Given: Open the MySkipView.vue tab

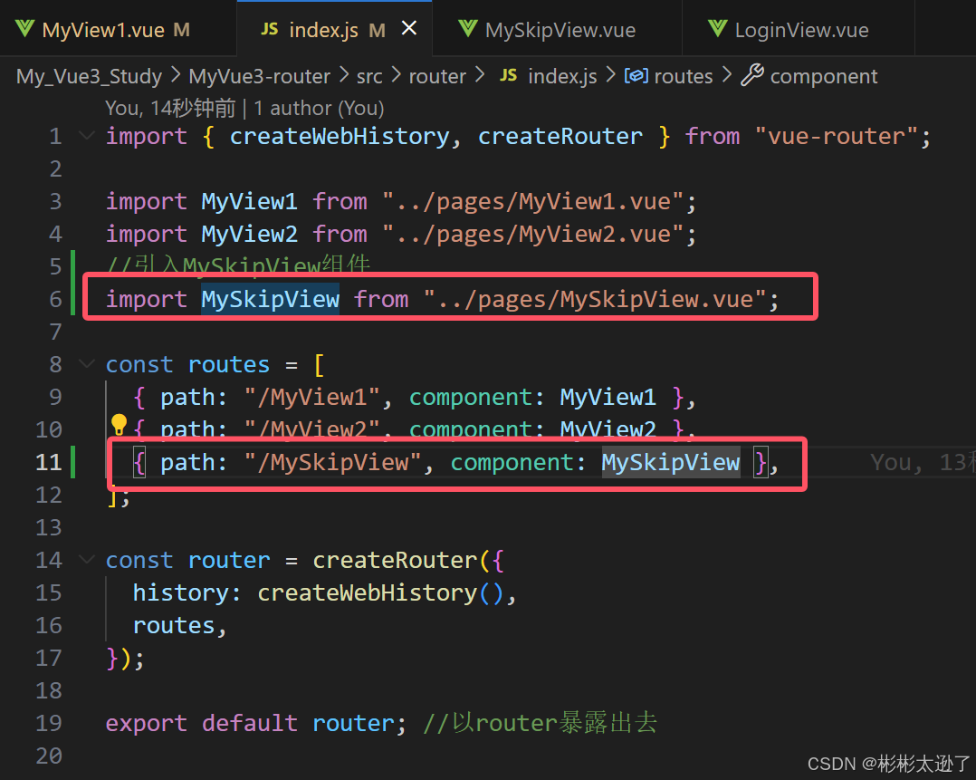Looking at the screenshot, I should point(557,29).
